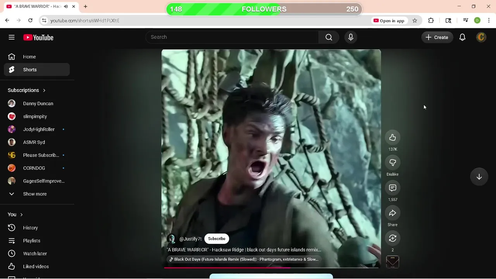The width and height of the screenshot is (496, 279).
Task: Open CORNDOG subscription
Action: pyautogui.click(x=37, y=168)
